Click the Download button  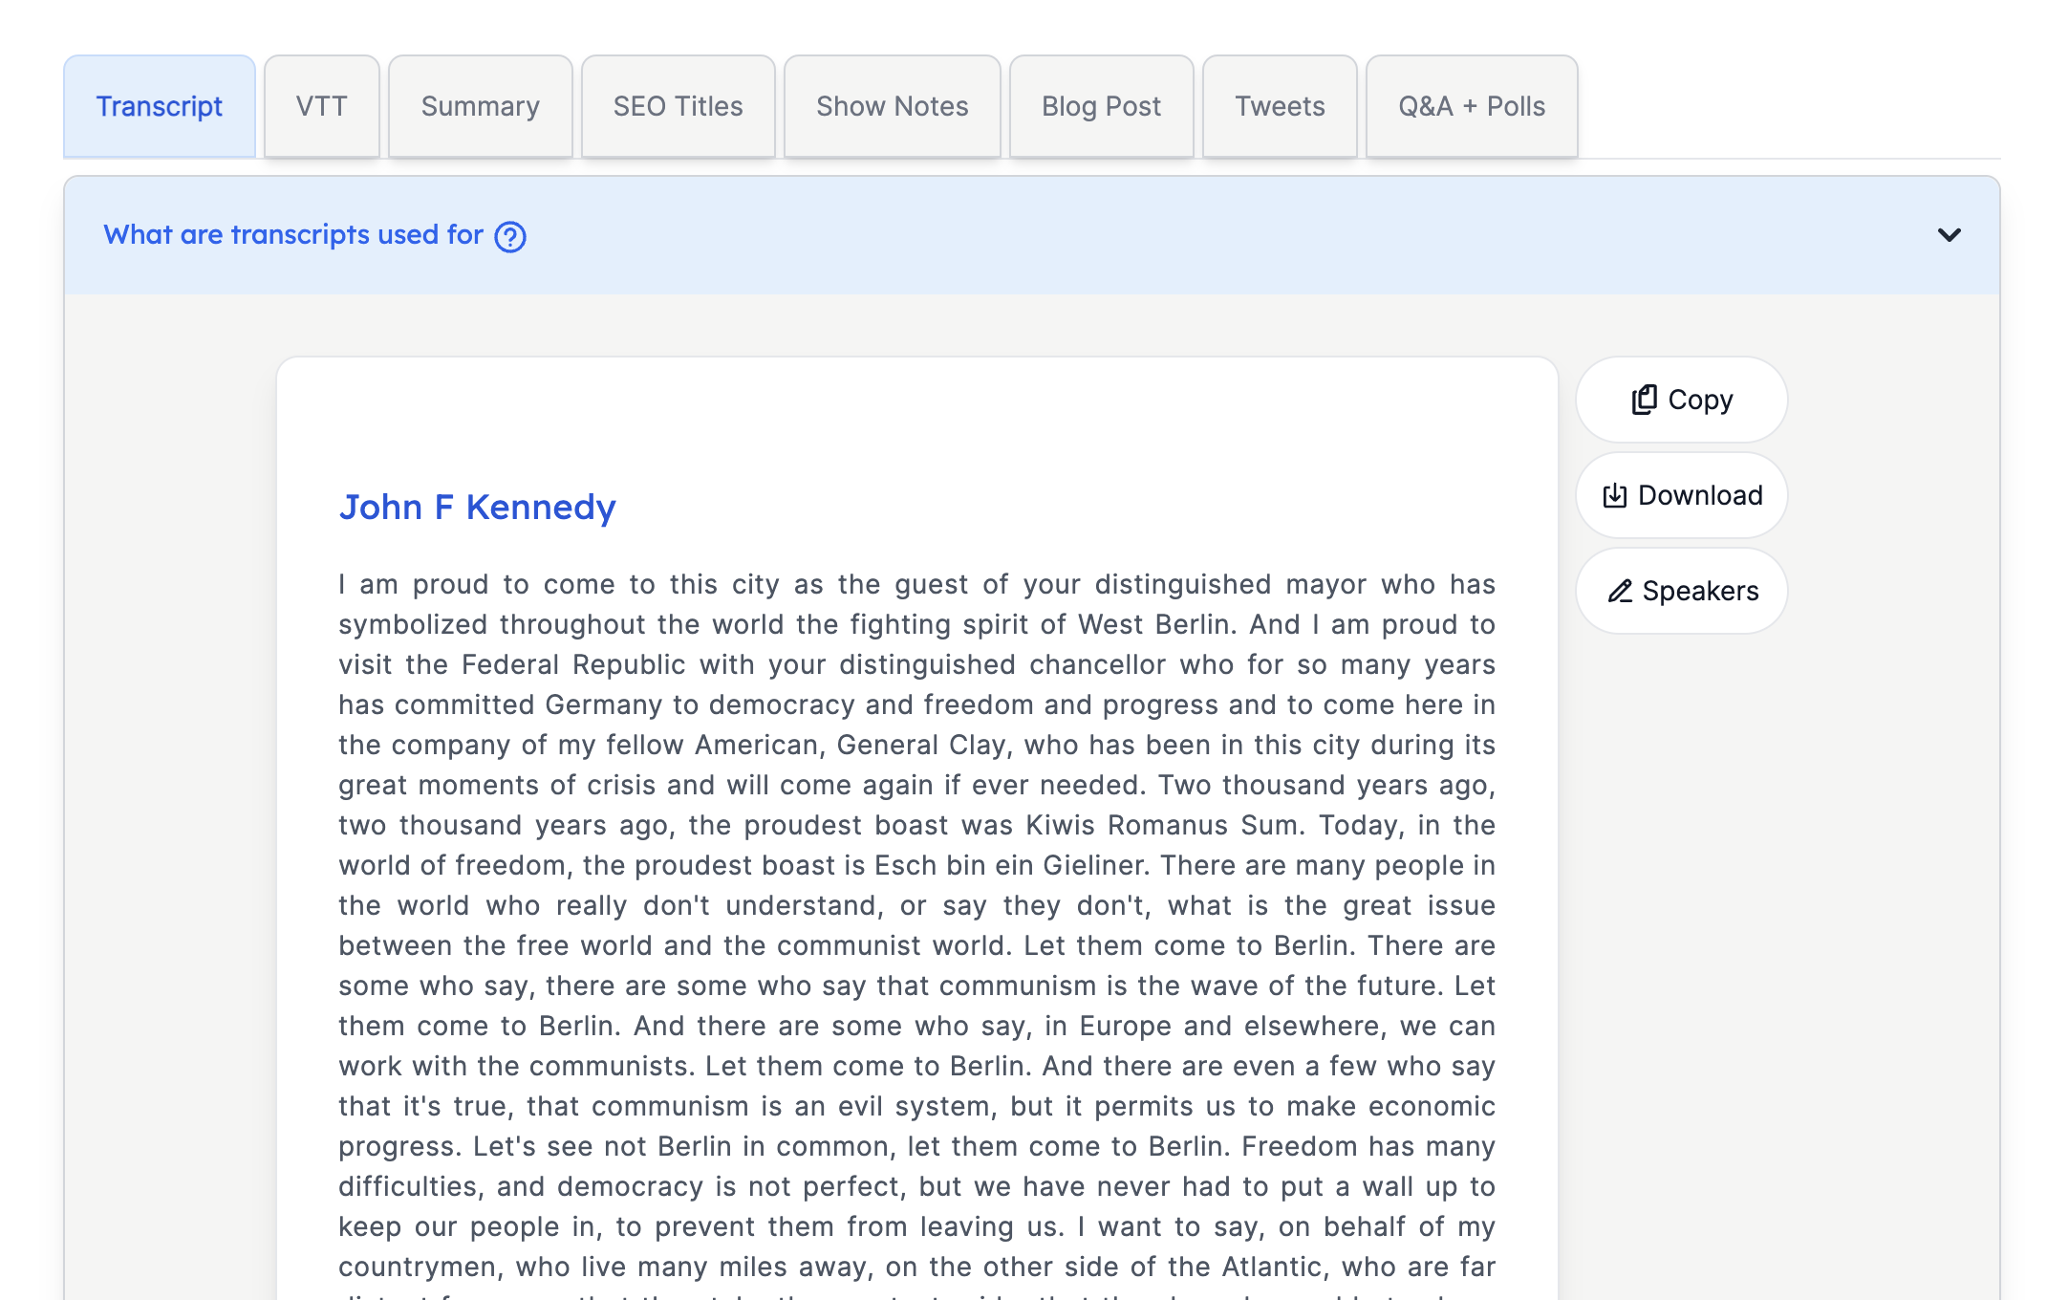point(1682,495)
